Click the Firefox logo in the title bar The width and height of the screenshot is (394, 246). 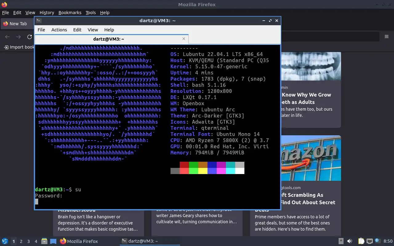click(x=4, y=5)
